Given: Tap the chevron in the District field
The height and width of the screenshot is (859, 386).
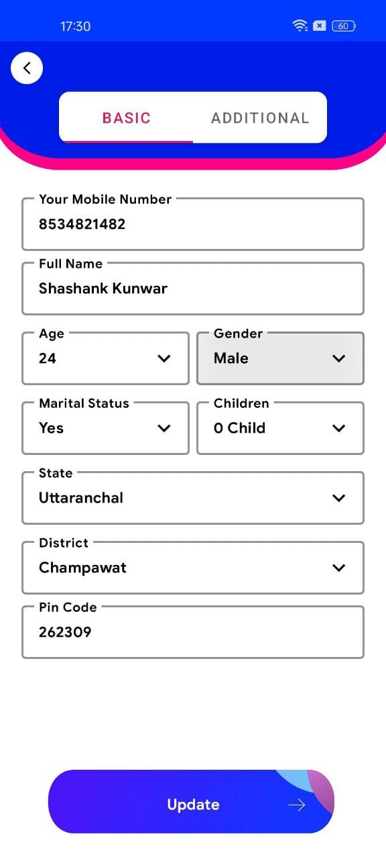Looking at the screenshot, I should tap(339, 568).
